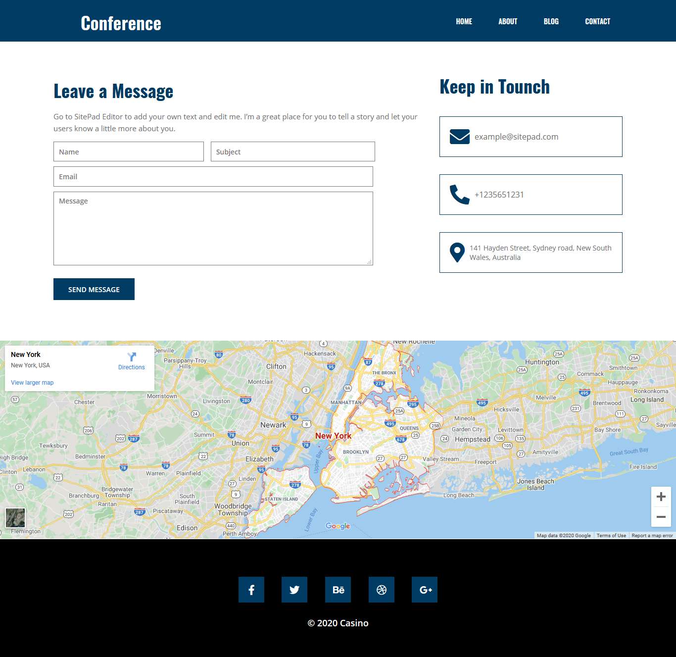Navigate to the CONTACT menu item

point(597,21)
